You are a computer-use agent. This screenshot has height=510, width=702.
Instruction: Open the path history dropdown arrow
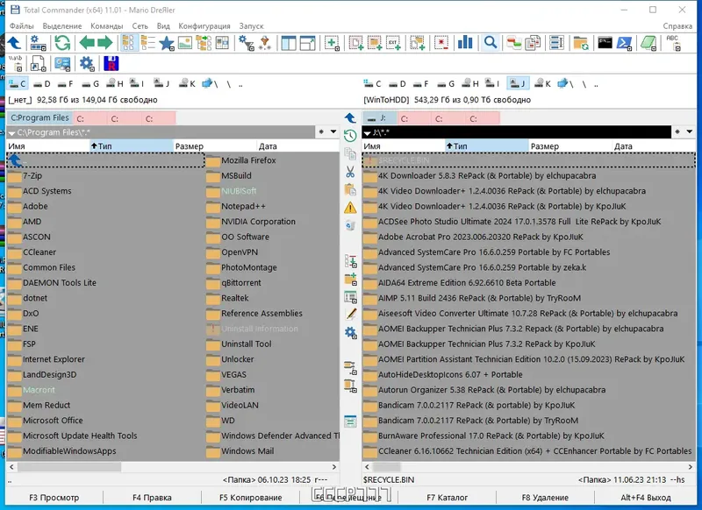click(333, 131)
